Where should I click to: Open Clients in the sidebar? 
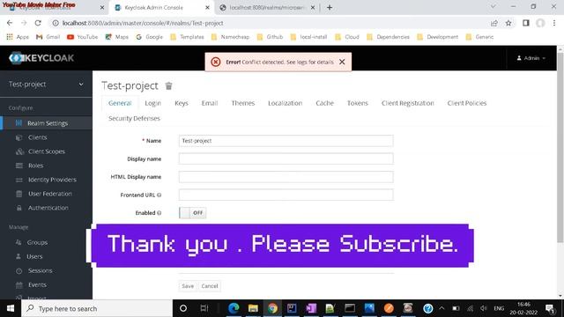point(37,137)
